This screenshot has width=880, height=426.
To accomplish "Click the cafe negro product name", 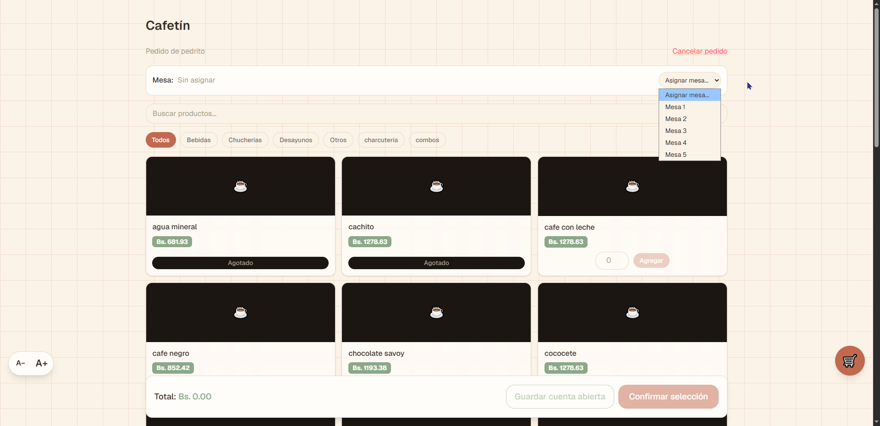I will [x=171, y=354].
